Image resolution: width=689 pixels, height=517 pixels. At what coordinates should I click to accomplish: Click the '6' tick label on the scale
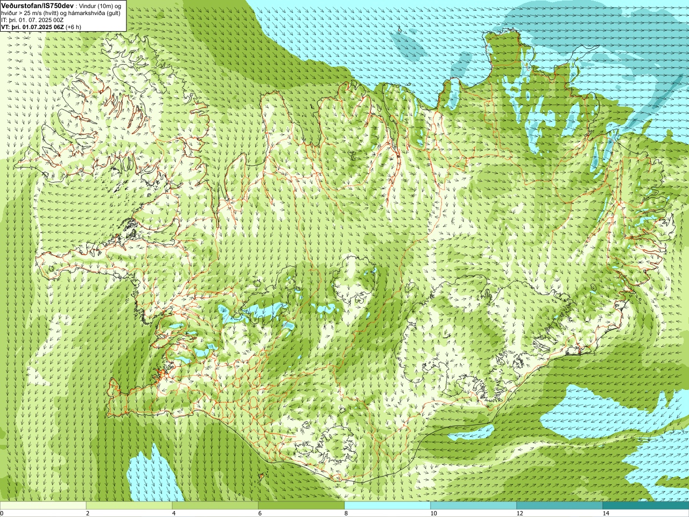260,513
